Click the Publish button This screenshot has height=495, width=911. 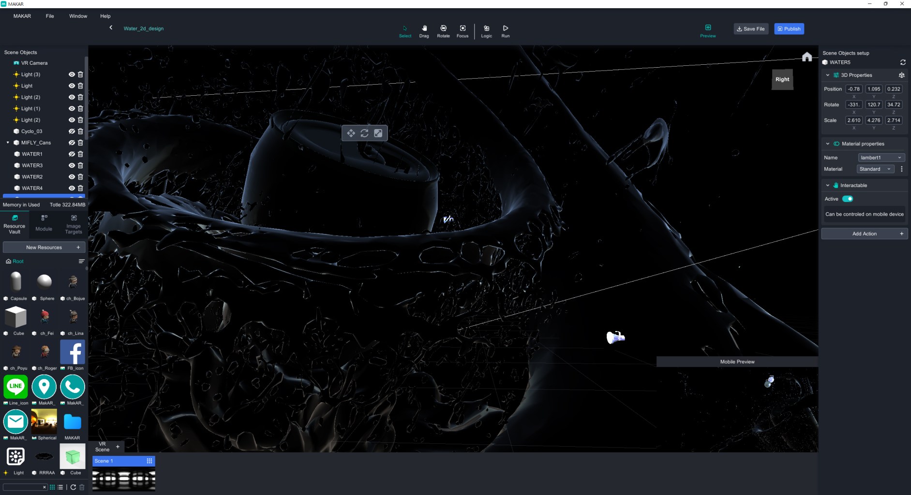(x=789, y=29)
